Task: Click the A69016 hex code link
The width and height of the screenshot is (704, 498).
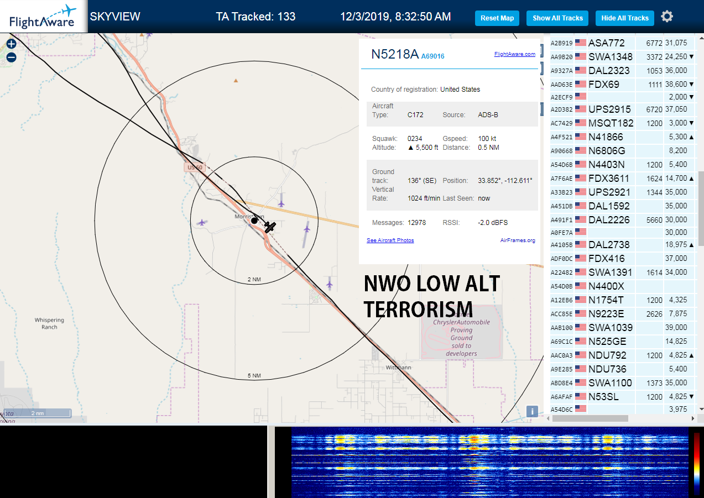Action: pyautogui.click(x=432, y=56)
